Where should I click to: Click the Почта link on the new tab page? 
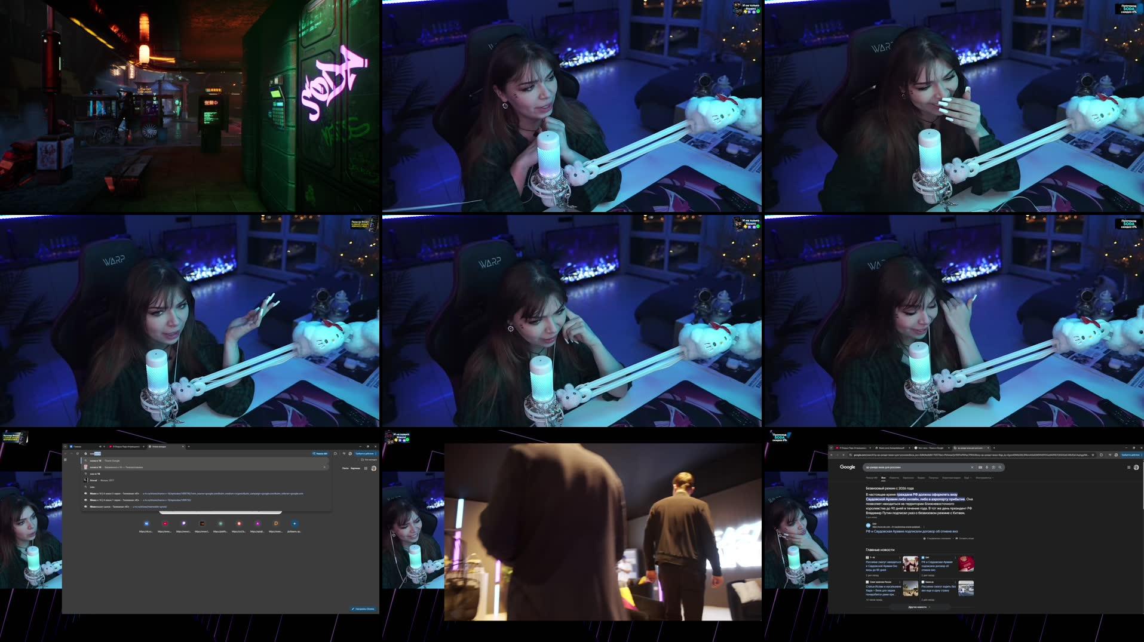[x=346, y=469]
